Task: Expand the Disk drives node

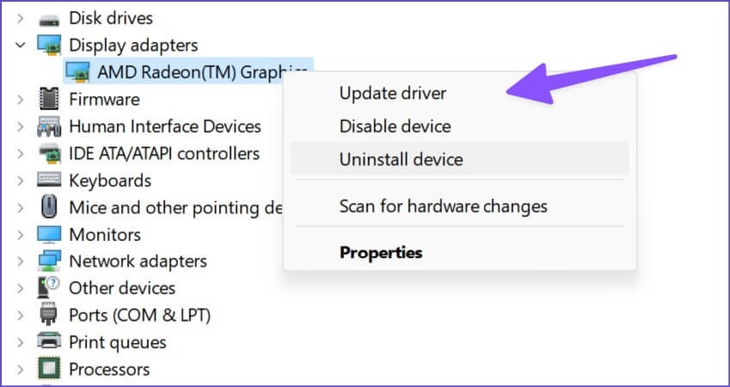Action: tap(20, 17)
